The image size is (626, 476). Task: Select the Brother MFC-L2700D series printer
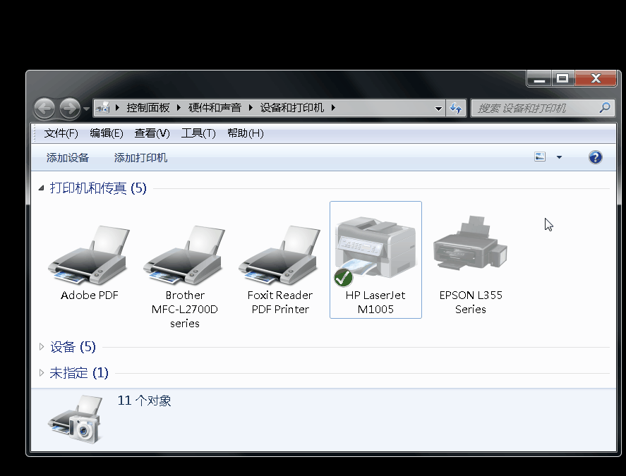pos(184,255)
